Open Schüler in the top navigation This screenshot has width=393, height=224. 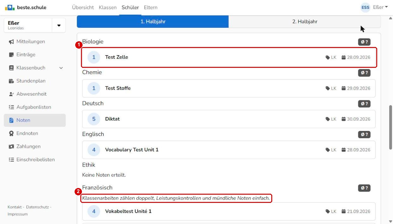coord(130,7)
